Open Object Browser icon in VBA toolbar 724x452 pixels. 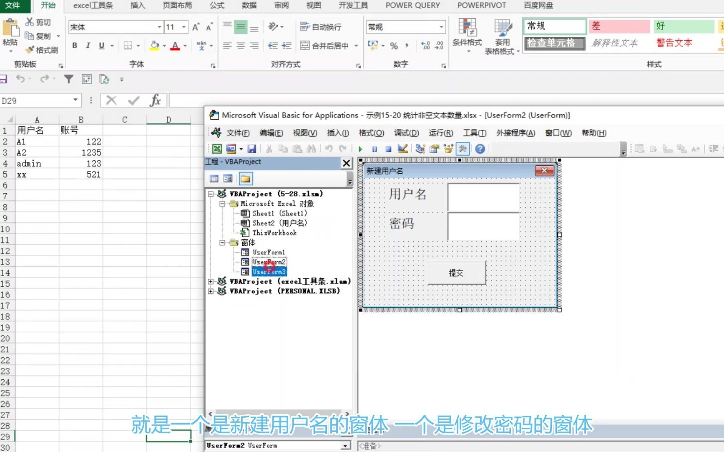(449, 149)
